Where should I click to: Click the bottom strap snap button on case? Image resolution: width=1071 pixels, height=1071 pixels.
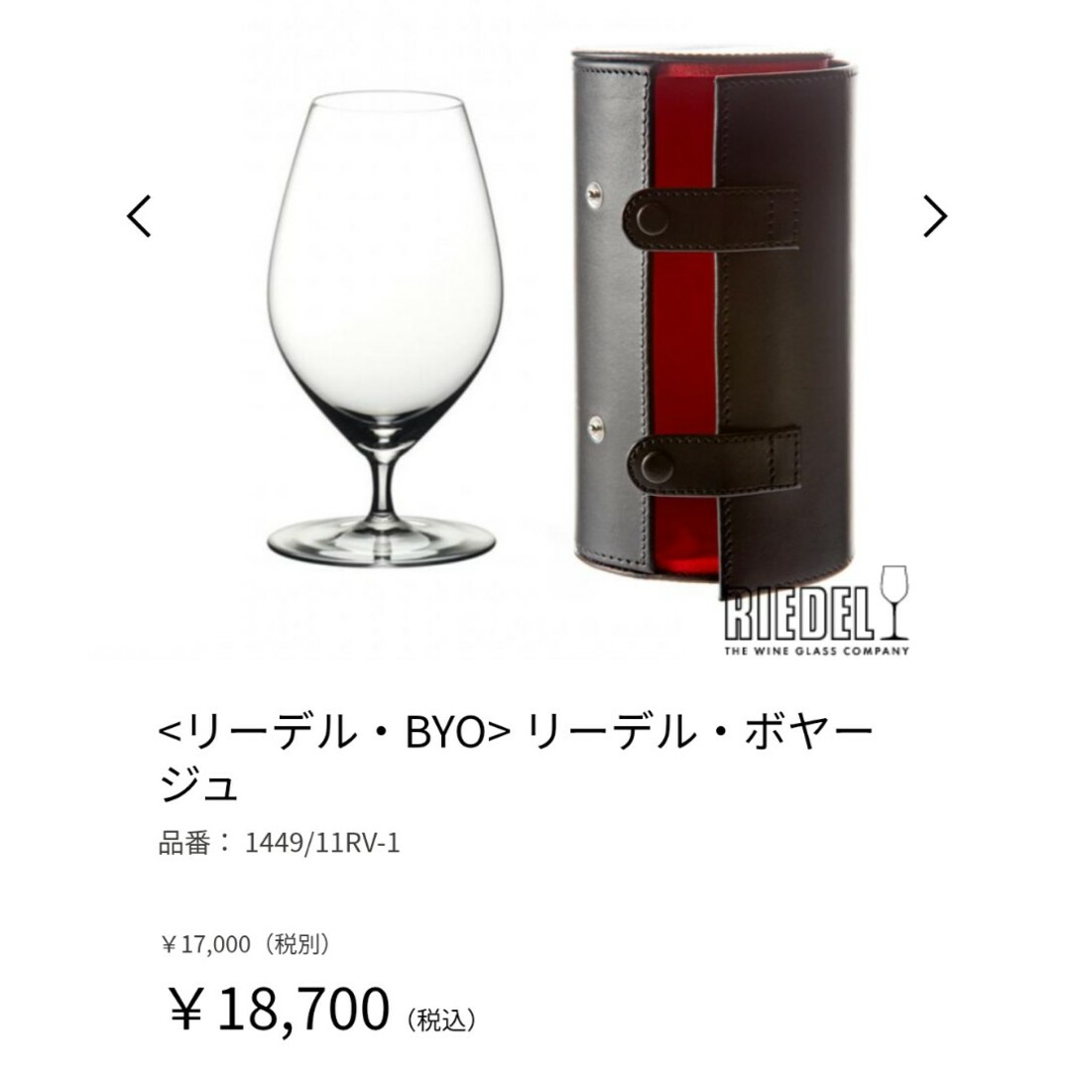pos(653,466)
